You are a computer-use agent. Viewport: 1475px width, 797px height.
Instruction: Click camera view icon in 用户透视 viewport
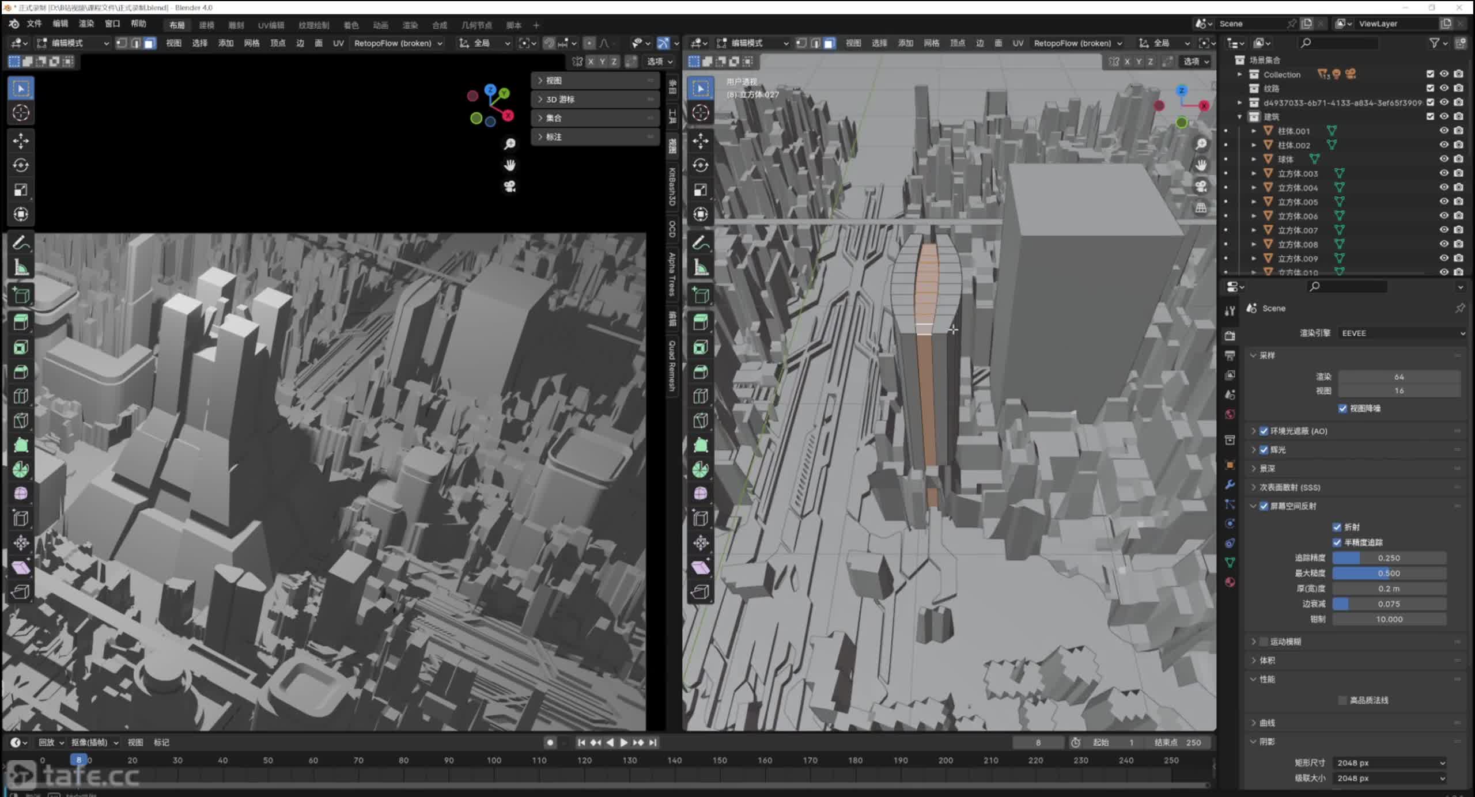(1201, 186)
